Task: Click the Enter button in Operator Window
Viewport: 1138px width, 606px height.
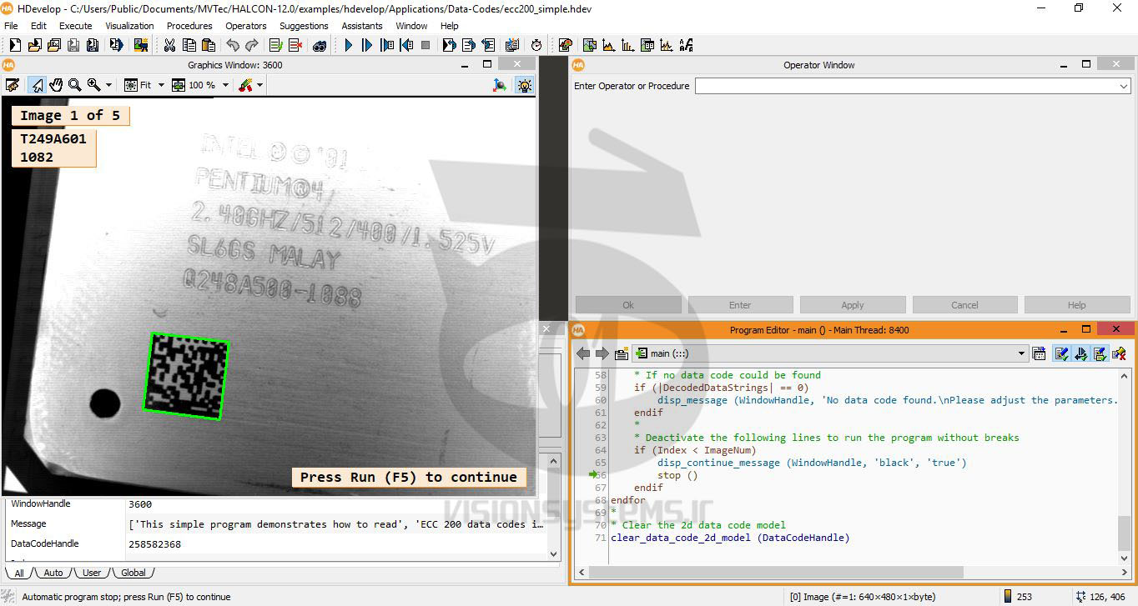Action: click(x=740, y=305)
